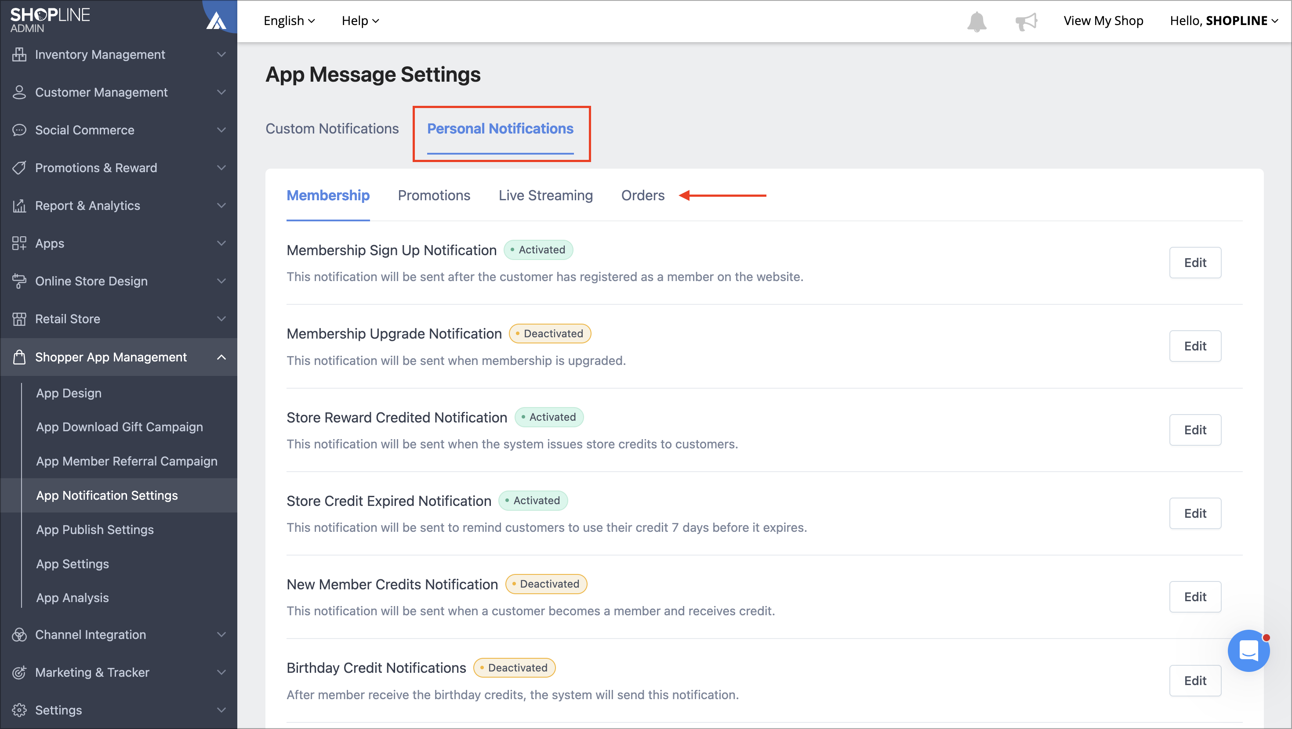Edit Membership Upgrade Notification
Viewport: 1292px width, 729px height.
tap(1195, 346)
